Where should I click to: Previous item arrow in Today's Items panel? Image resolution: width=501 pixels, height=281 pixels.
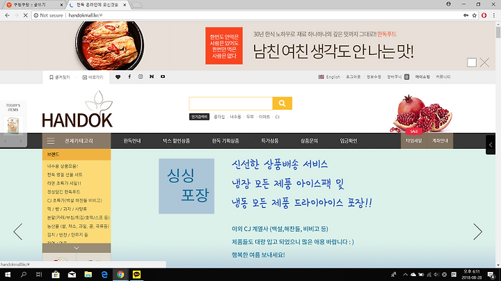pos(6,141)
